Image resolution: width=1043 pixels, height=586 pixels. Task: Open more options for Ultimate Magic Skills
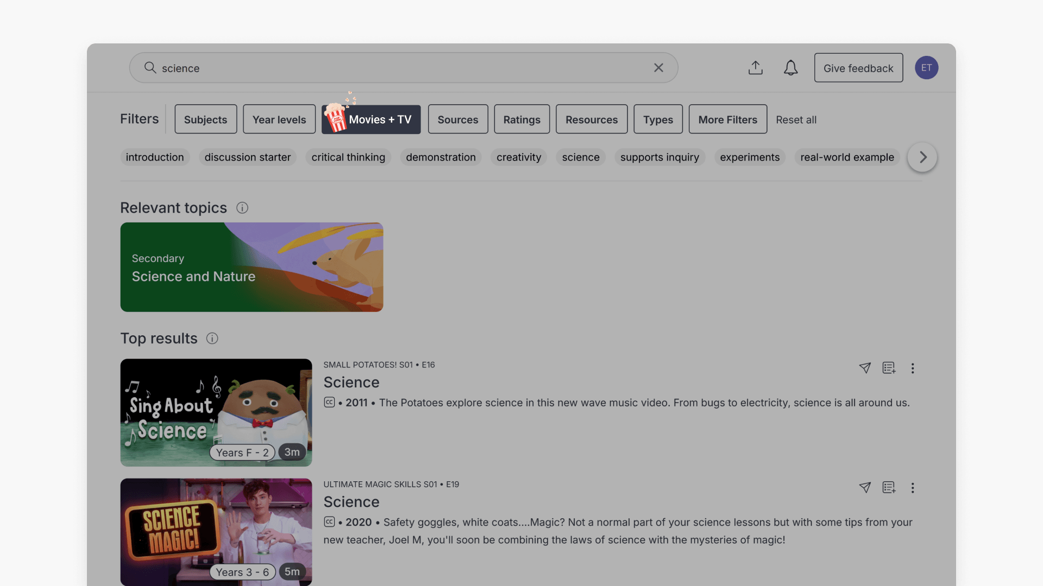[x=913, y=488]
